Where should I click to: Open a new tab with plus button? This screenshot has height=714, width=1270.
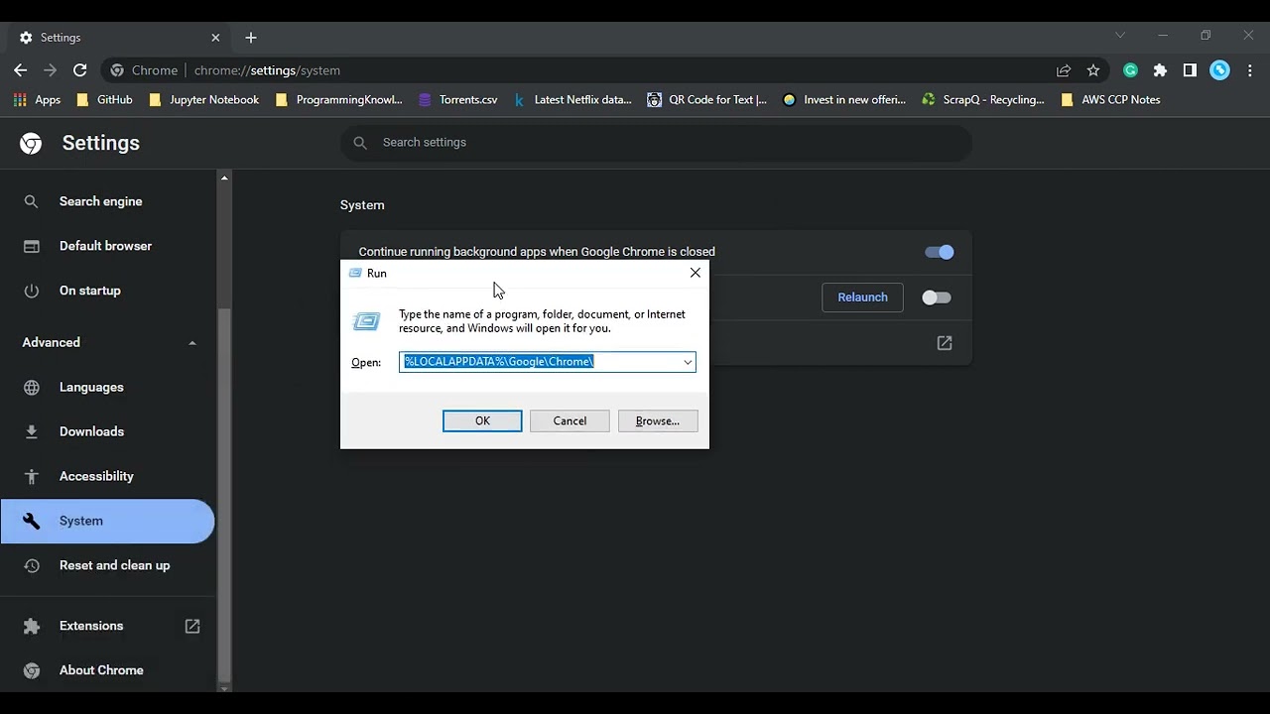[251, 38]
